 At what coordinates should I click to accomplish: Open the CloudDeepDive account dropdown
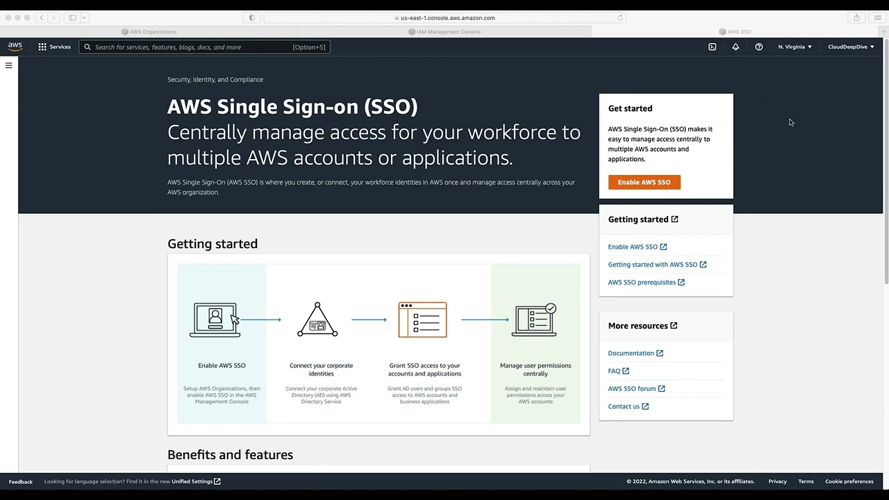coord(851,47)
